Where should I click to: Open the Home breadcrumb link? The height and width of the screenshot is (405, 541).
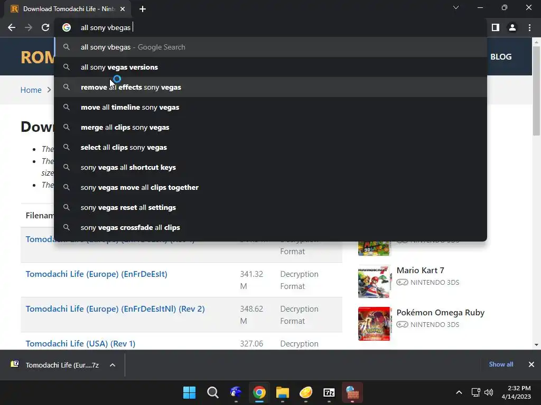[x=31, y=90]
